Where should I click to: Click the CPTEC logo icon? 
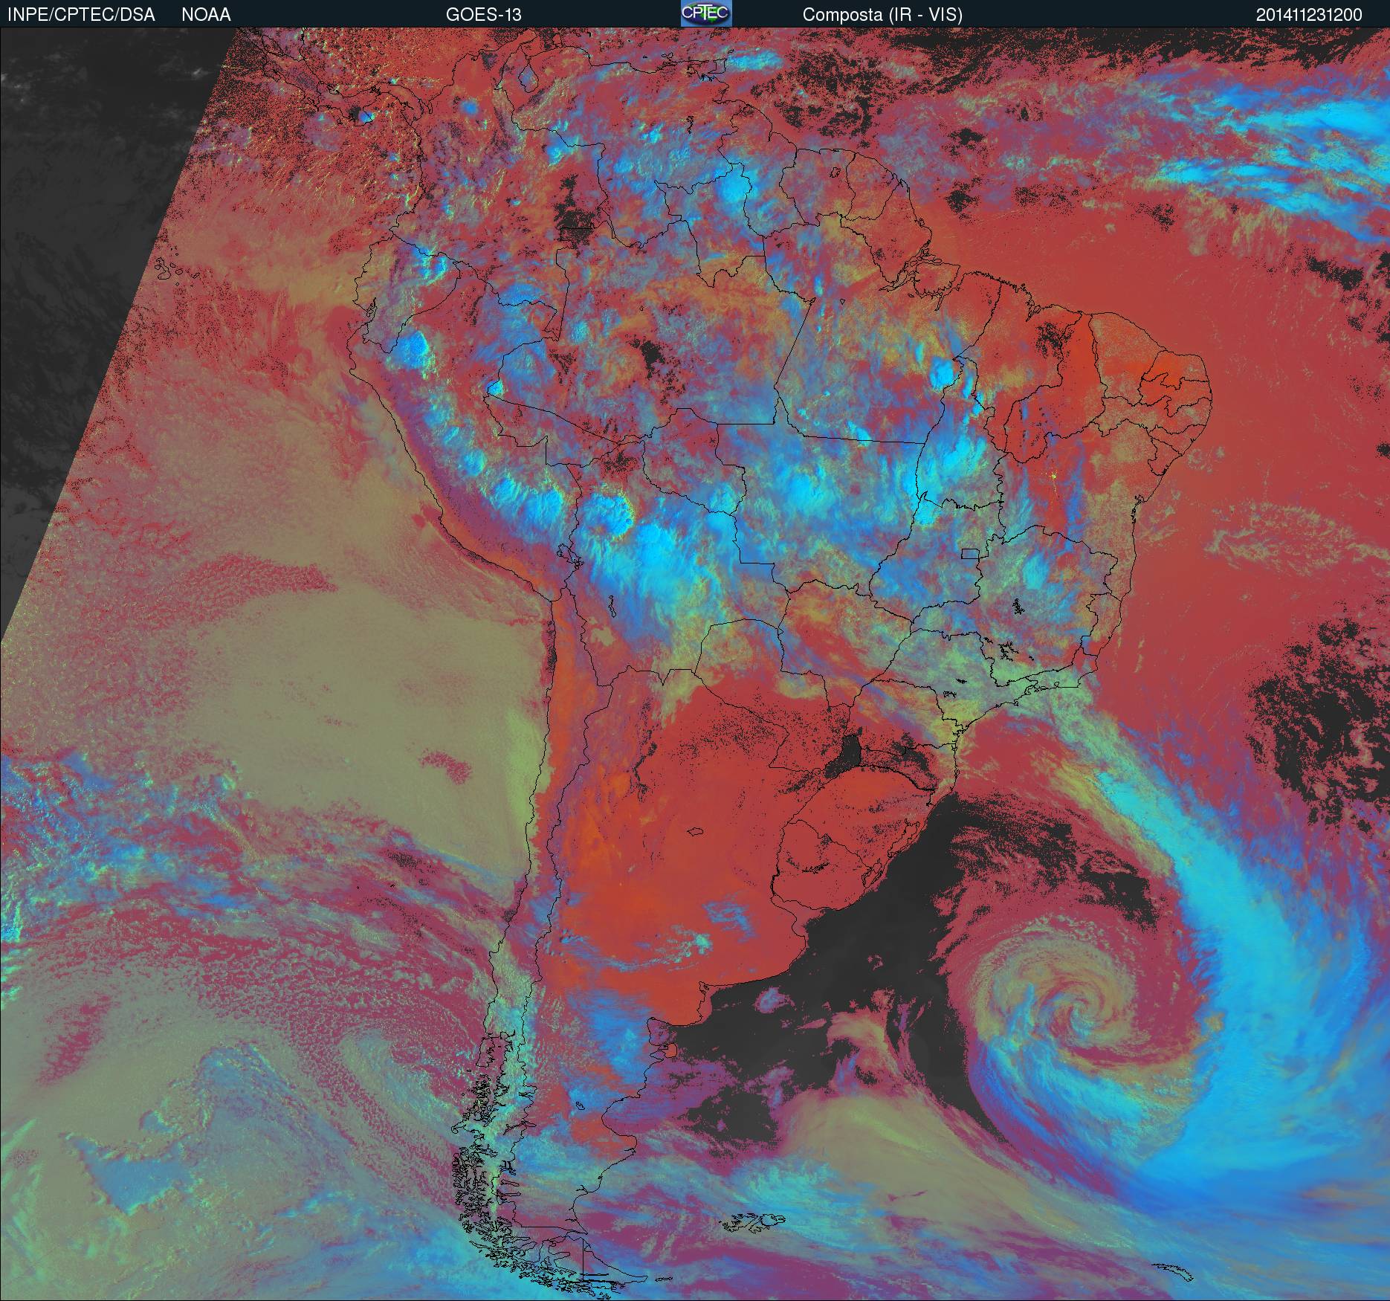click(x=706, y=13)
